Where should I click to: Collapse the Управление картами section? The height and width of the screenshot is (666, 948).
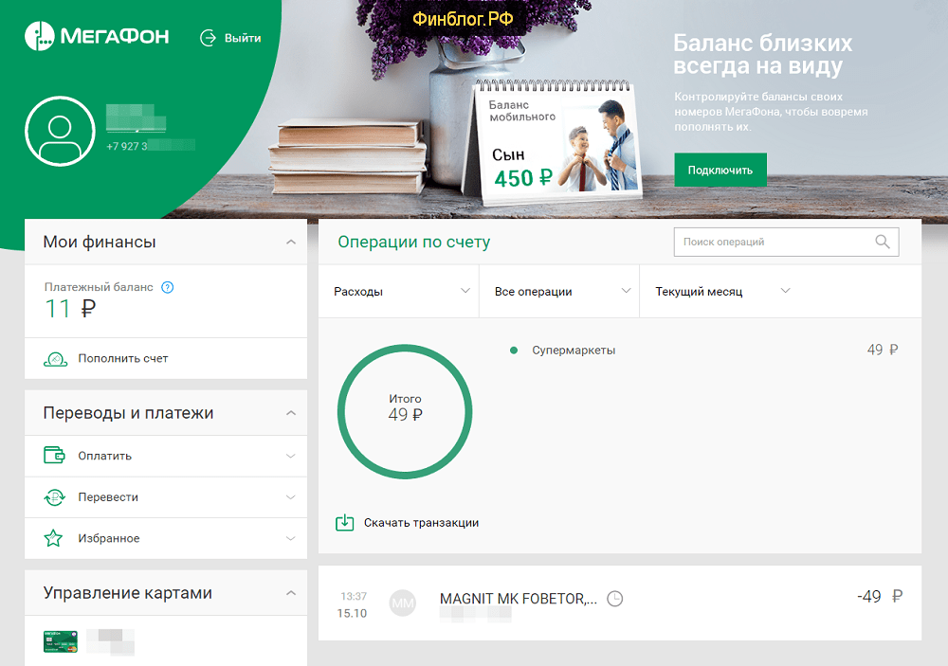[291, 593]
